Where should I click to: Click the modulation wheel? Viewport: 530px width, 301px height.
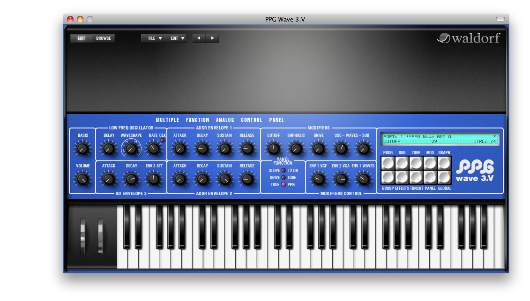coord(100,236)
